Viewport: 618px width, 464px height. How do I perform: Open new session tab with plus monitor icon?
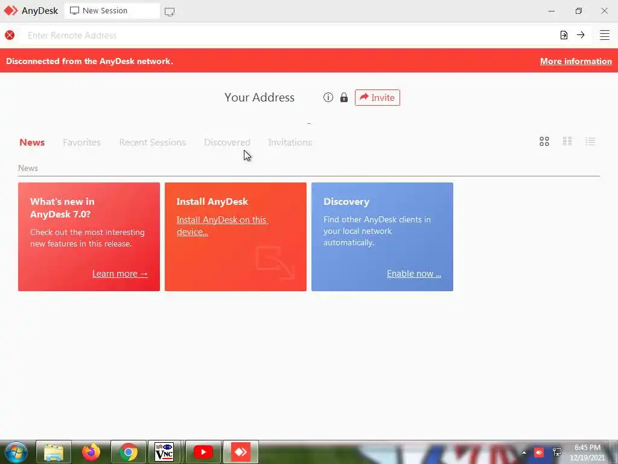[170, 12]
